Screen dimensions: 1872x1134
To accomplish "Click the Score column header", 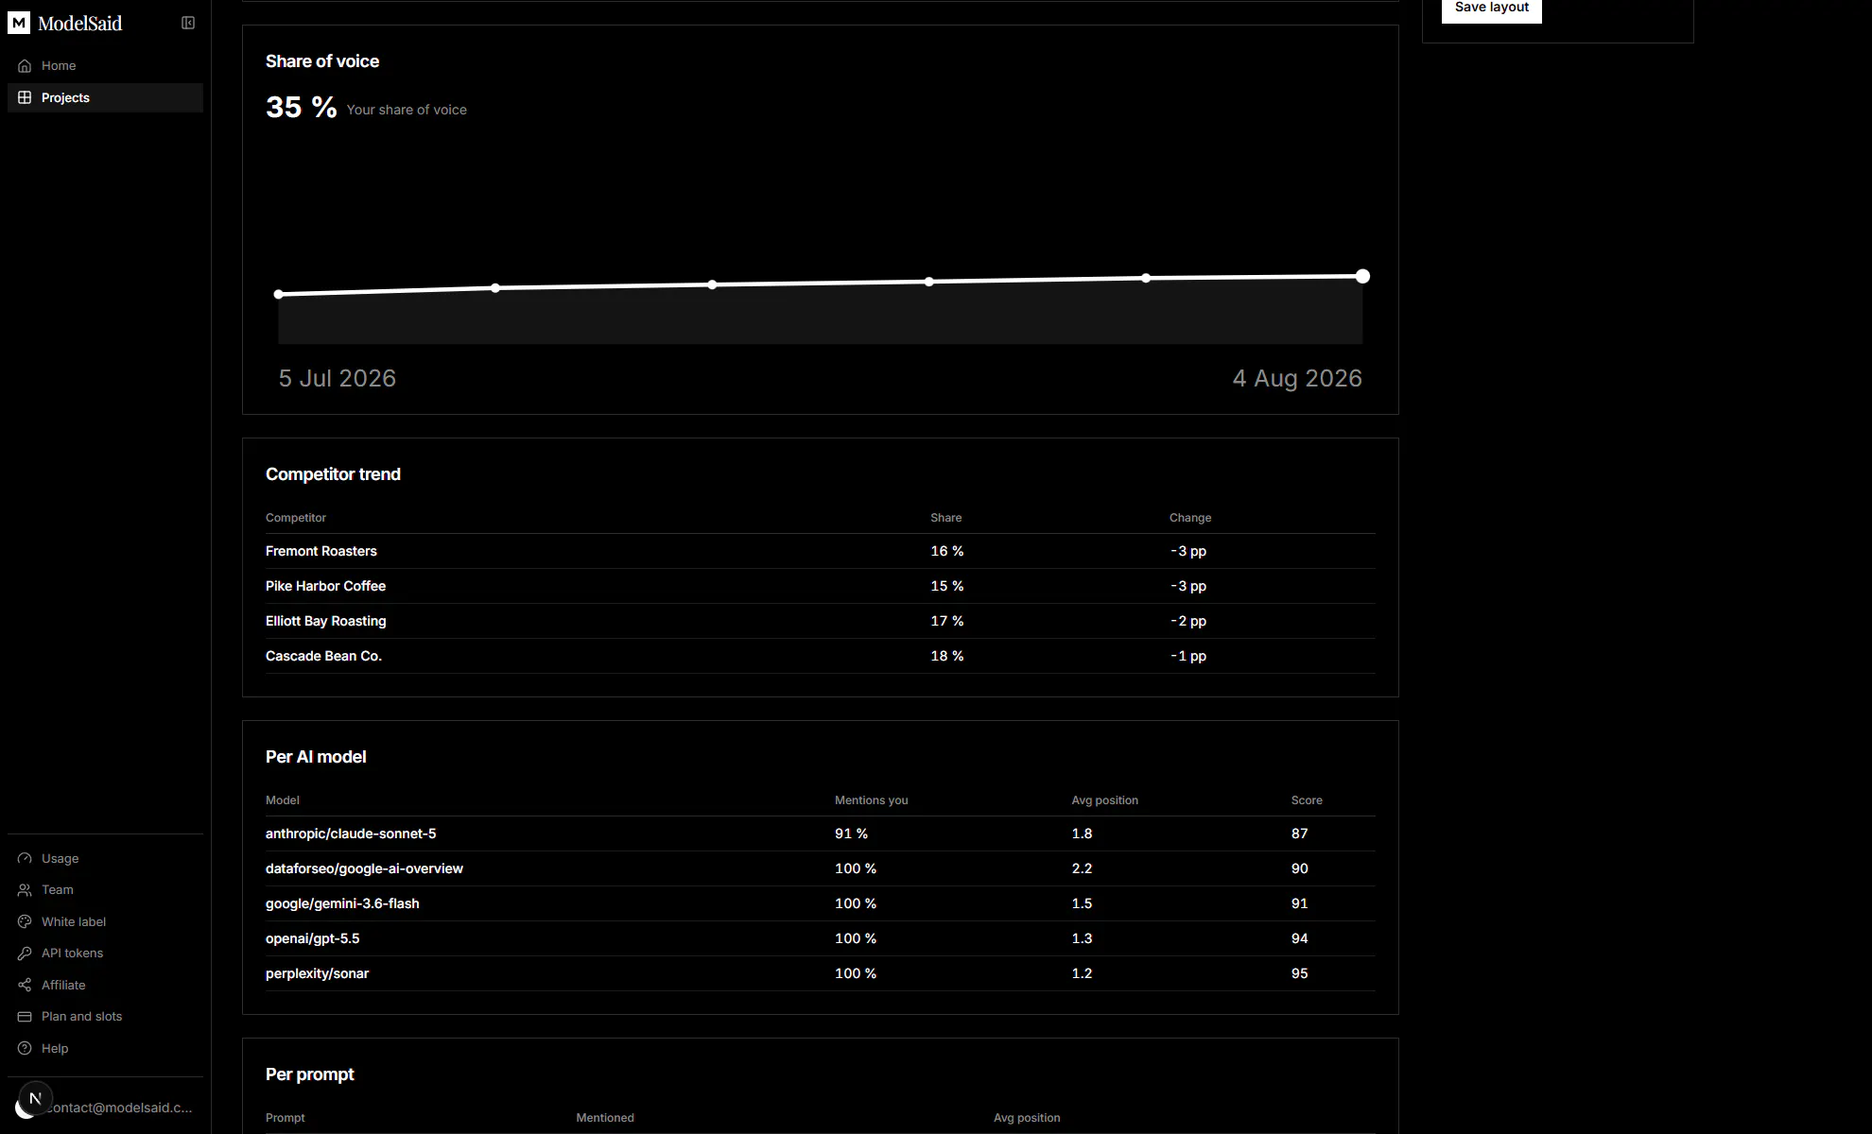I will click(x=1307, y=800).
